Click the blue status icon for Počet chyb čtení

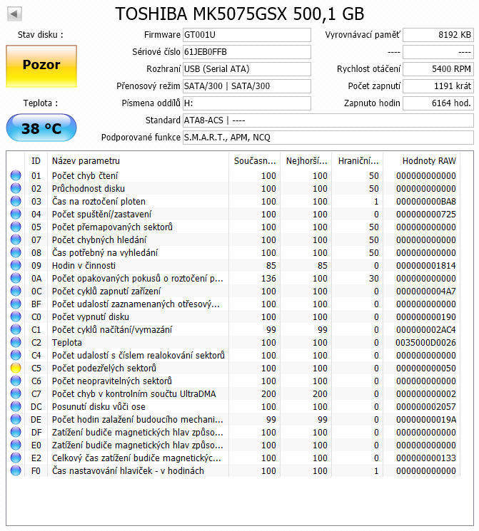pos(16,175)
